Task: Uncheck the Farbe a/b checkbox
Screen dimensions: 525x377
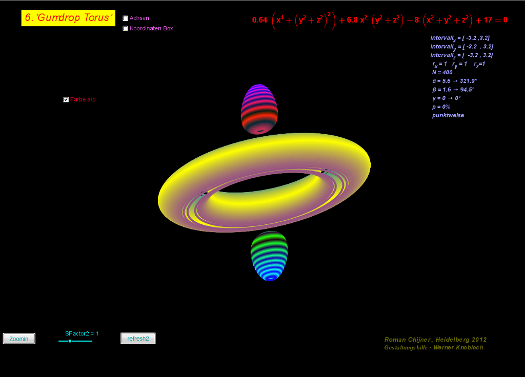Action: (x=66, y=99)
